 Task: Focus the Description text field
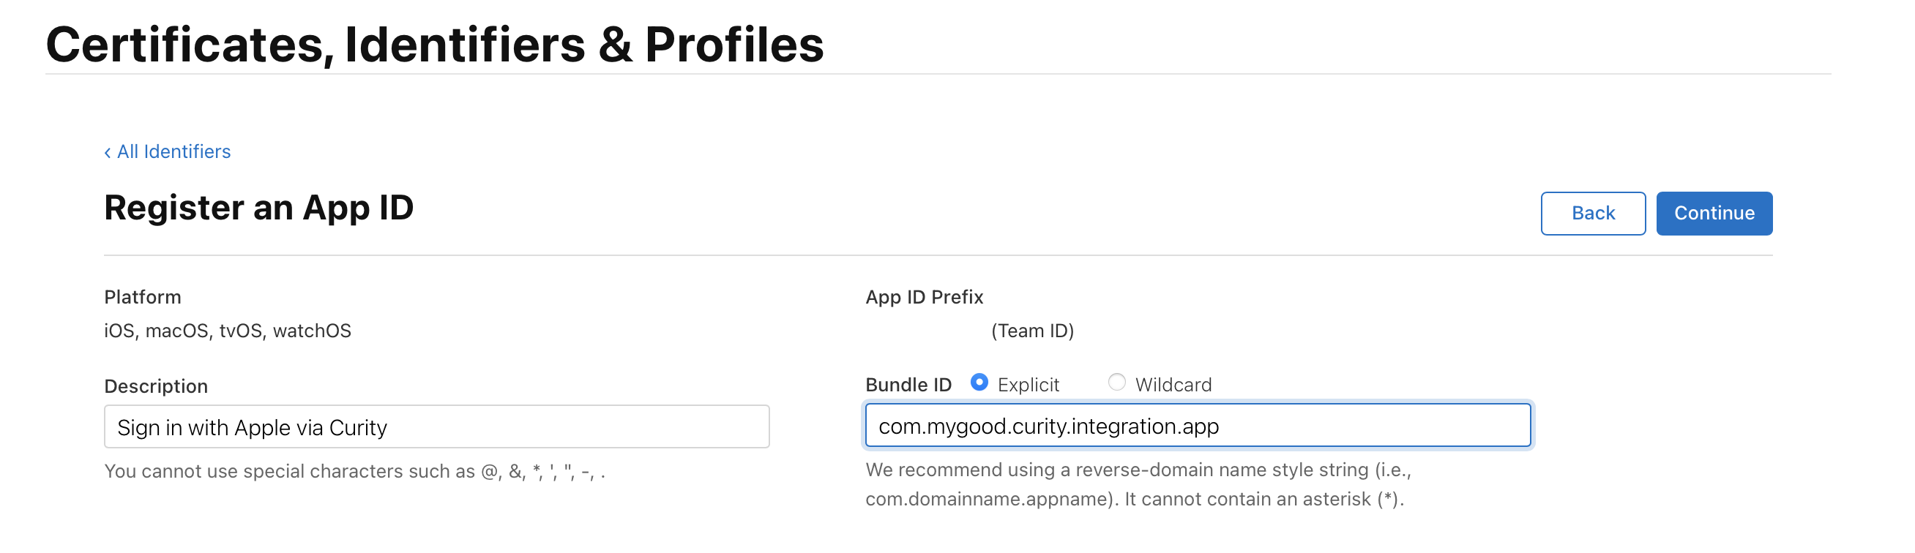coord(436,426)
